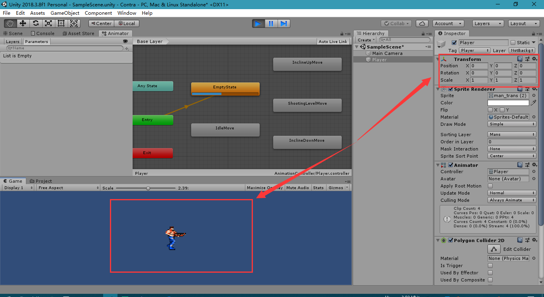544x297 pixels.
Task: Select the Hand tool in the toolbar
Action: click(x=10, y=23)
